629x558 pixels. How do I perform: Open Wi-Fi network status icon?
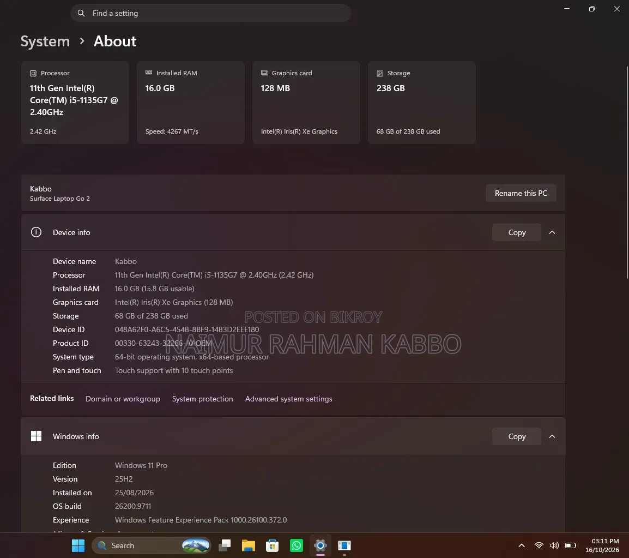(x=539, y=545)
